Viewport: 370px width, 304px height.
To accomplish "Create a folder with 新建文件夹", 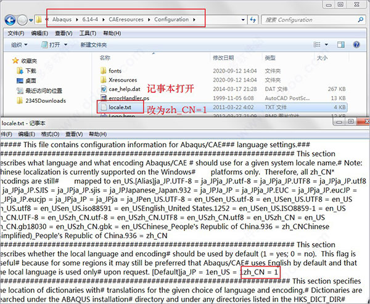I will pos(94,45).
